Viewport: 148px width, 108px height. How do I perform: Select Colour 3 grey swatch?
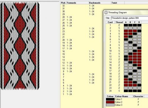[x=110, y=105]
